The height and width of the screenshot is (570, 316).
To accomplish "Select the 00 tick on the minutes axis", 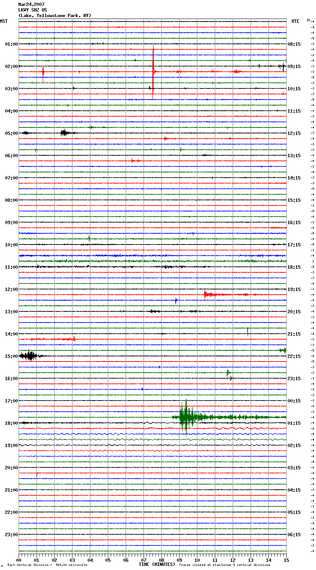I will pyautogui.click(x=19, y=560).
